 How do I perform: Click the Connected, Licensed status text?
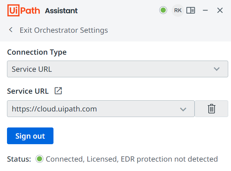click(x=132, y=159)
